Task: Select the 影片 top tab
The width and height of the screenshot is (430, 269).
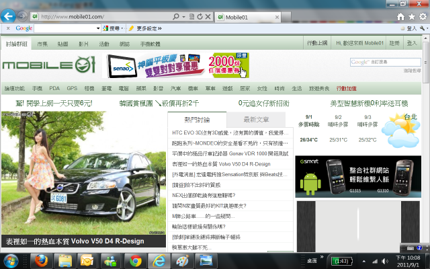Action: [83, 44]
